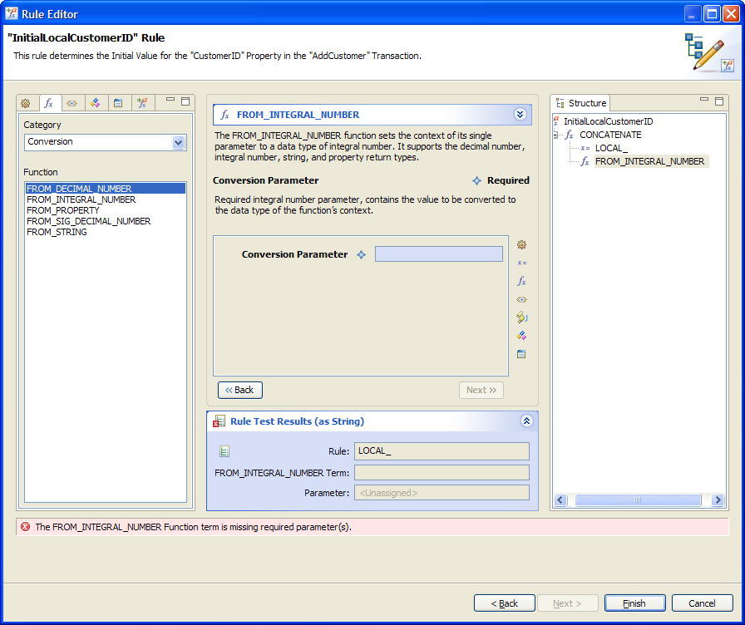745x625 pixels.
Task: Click the small spreadsheet icon beside Rule field
Action: (x=224, y=451)
